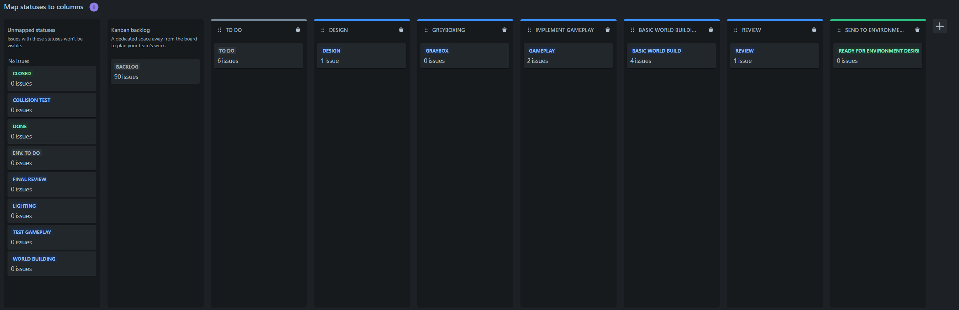The width and height of the screenshot is (959, 310).
Task: Click the Unmapped statuses heading
Action: pos(31,30)
